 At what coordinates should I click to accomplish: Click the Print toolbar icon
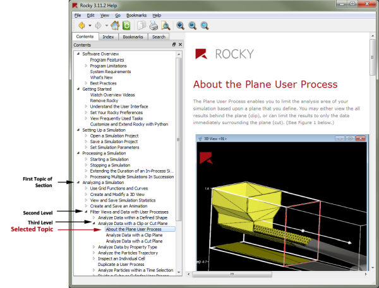pos(153,26)
